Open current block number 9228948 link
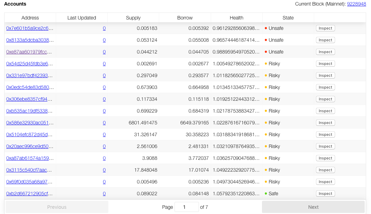 click(x=356, y=4)
